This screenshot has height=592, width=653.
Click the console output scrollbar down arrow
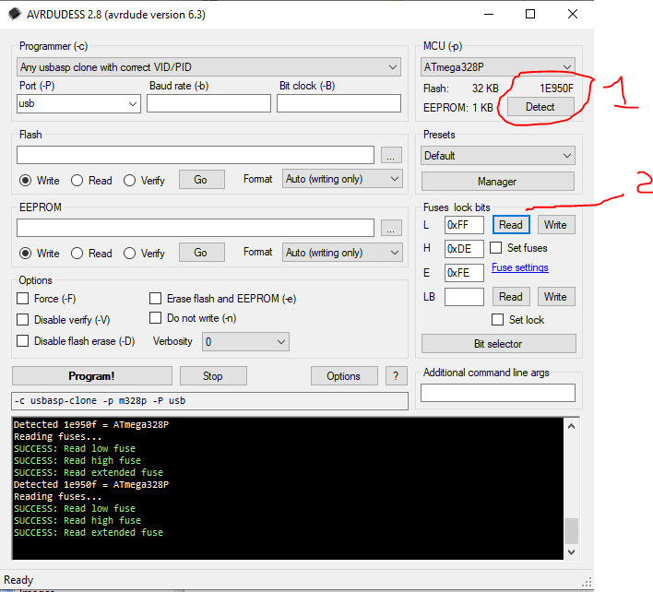[x=572, y=551]
